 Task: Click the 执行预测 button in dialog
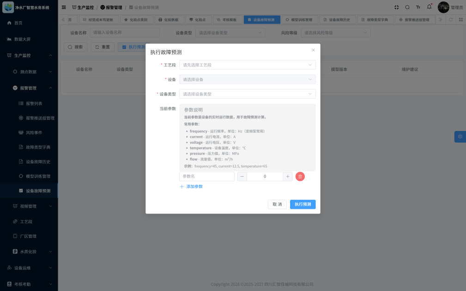pyautogui.click(x=303, y=204)
